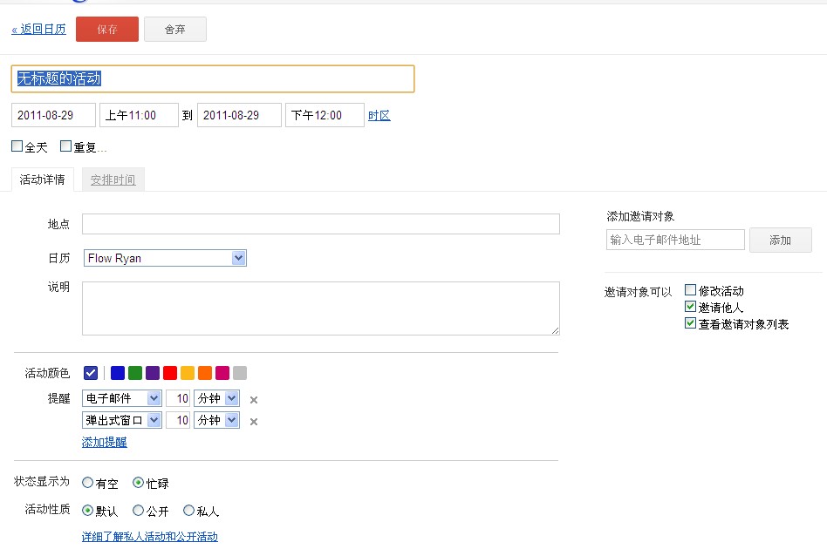The width and height of the screenshot is (827, 549).
Task: Click the red 保存 button
Action: [107, 29]
